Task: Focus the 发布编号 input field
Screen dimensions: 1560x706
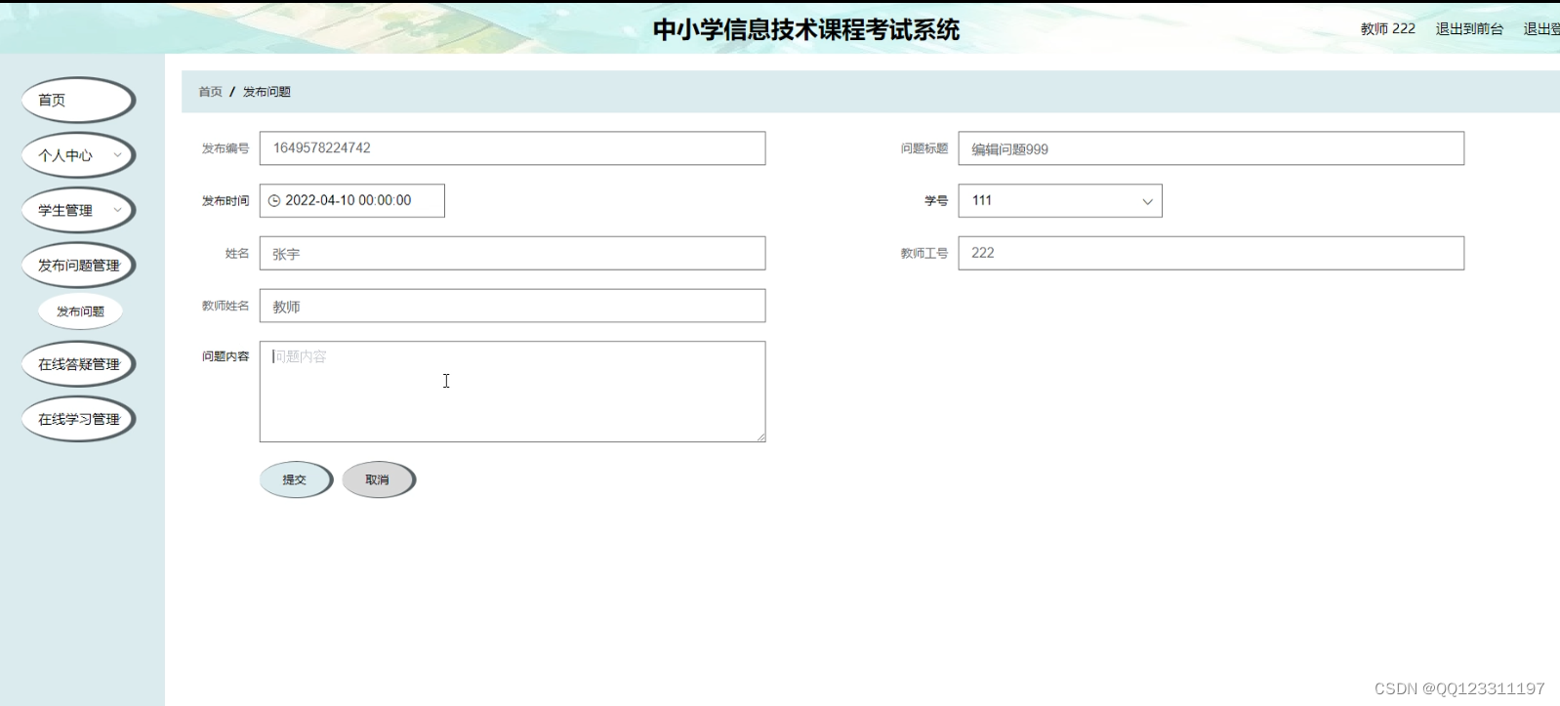Action: coord(513,148)
